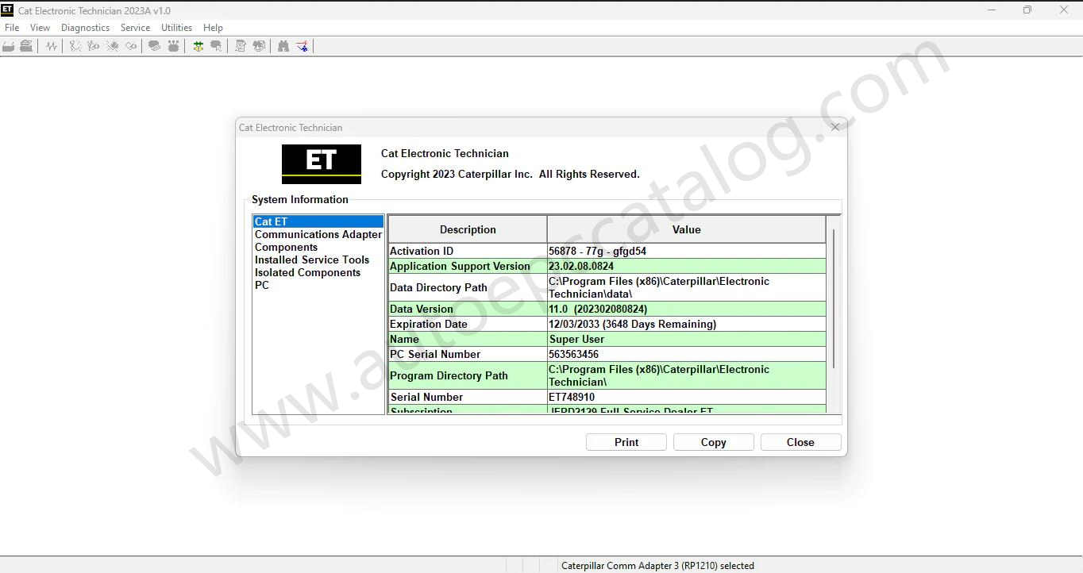This screenshot has height=573, width=1083.
Task: Click the Print button
Action: (x=626, y=442)
